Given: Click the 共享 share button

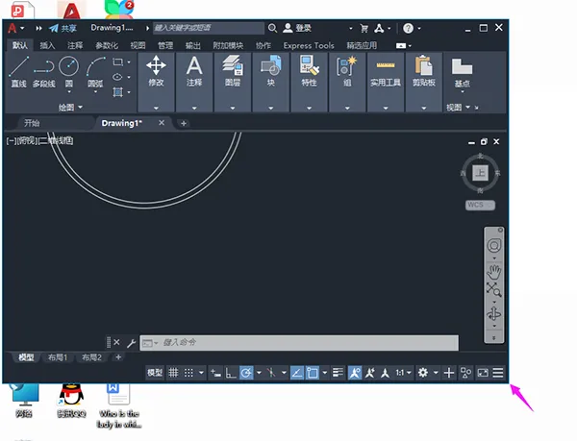Looking at the screenshot, I should point(63,28).
